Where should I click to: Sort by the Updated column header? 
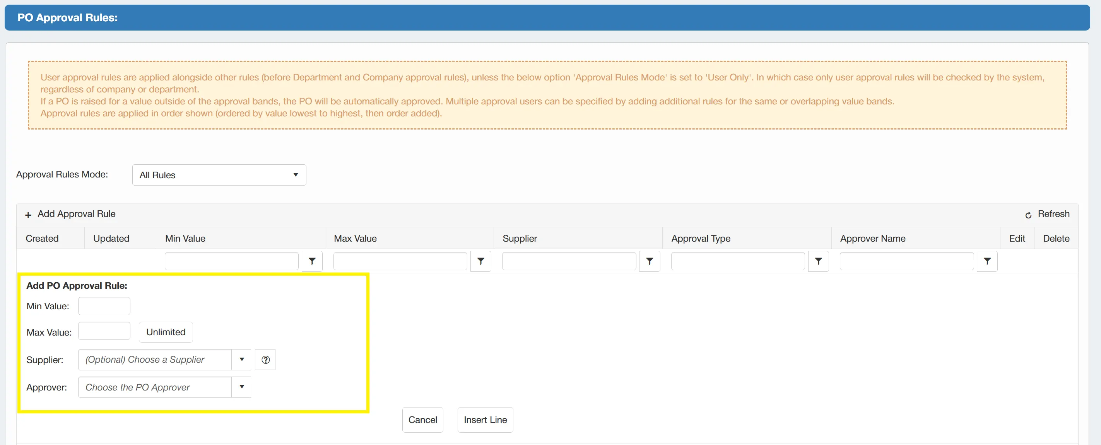click(111, 238)
